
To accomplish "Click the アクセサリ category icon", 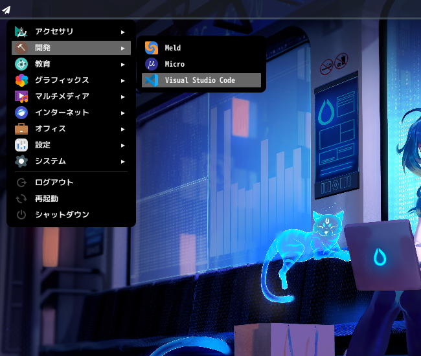I will 21,32.
